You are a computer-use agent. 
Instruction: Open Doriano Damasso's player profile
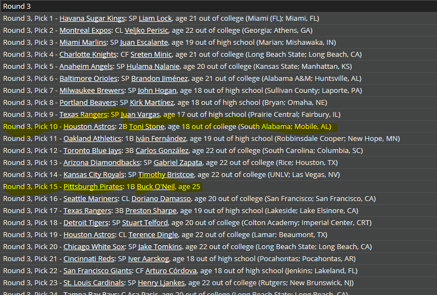tap(161, 198)
